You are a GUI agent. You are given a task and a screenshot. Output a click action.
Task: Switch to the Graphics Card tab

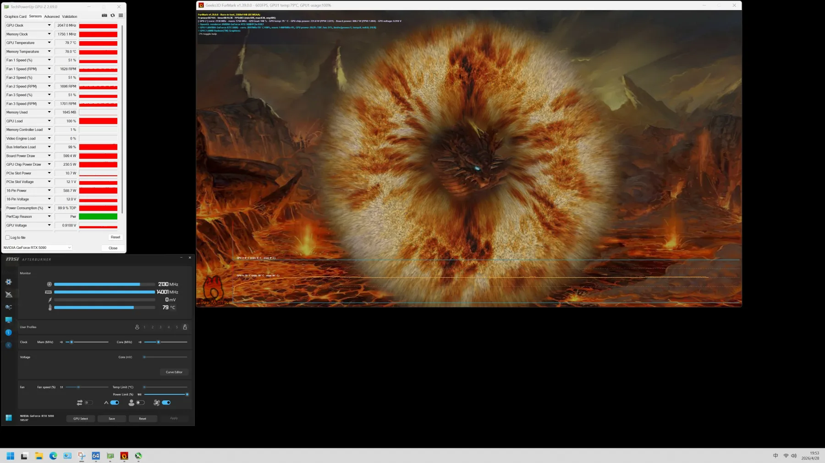pyautogui.click(x=16, y=16)
